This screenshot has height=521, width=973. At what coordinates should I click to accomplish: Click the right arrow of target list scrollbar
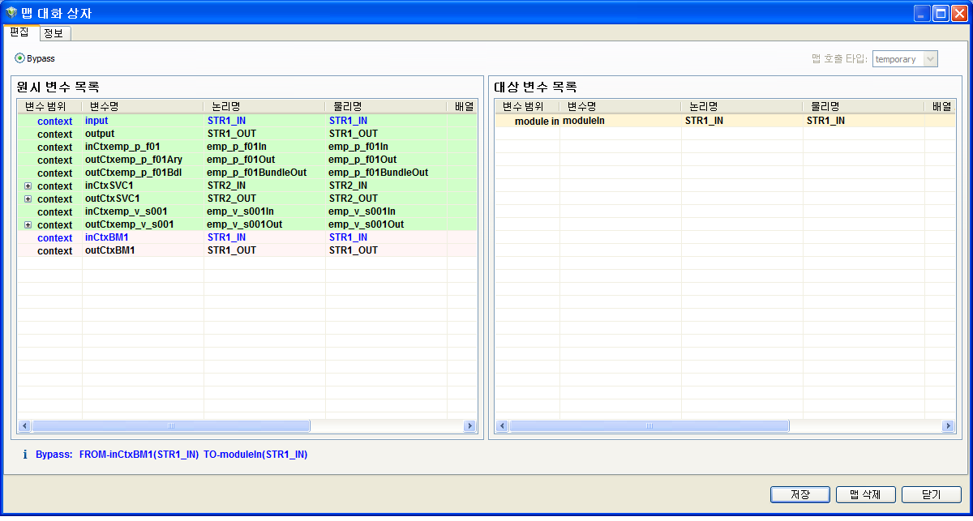[948, 425]
